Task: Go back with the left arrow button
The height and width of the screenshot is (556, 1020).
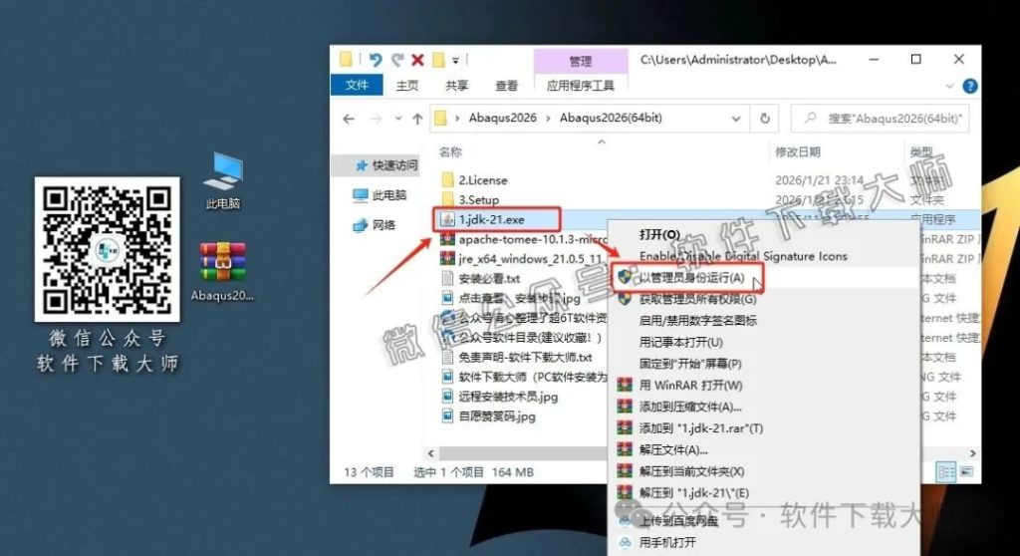Action: point(349,119)
